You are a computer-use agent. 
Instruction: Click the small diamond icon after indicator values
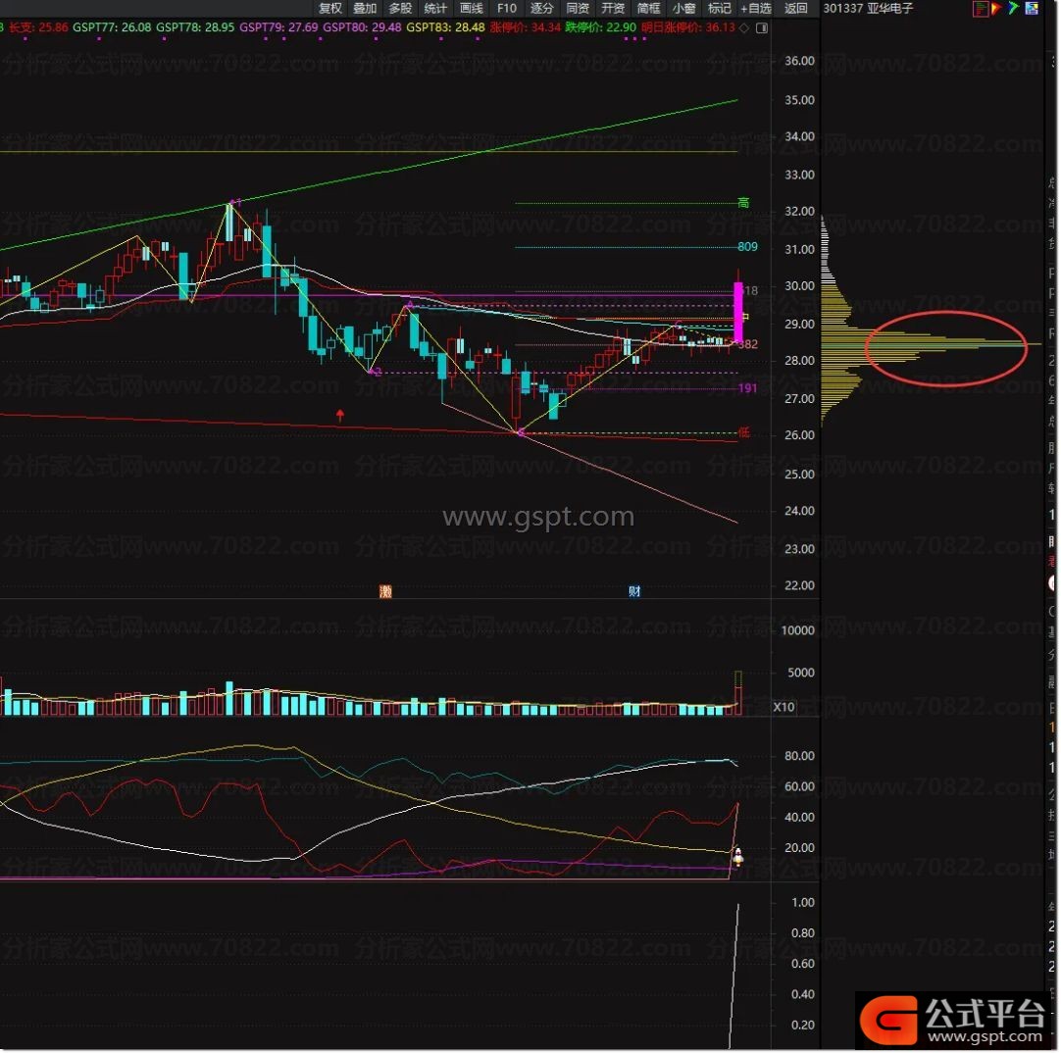click(x=744, y=27)
